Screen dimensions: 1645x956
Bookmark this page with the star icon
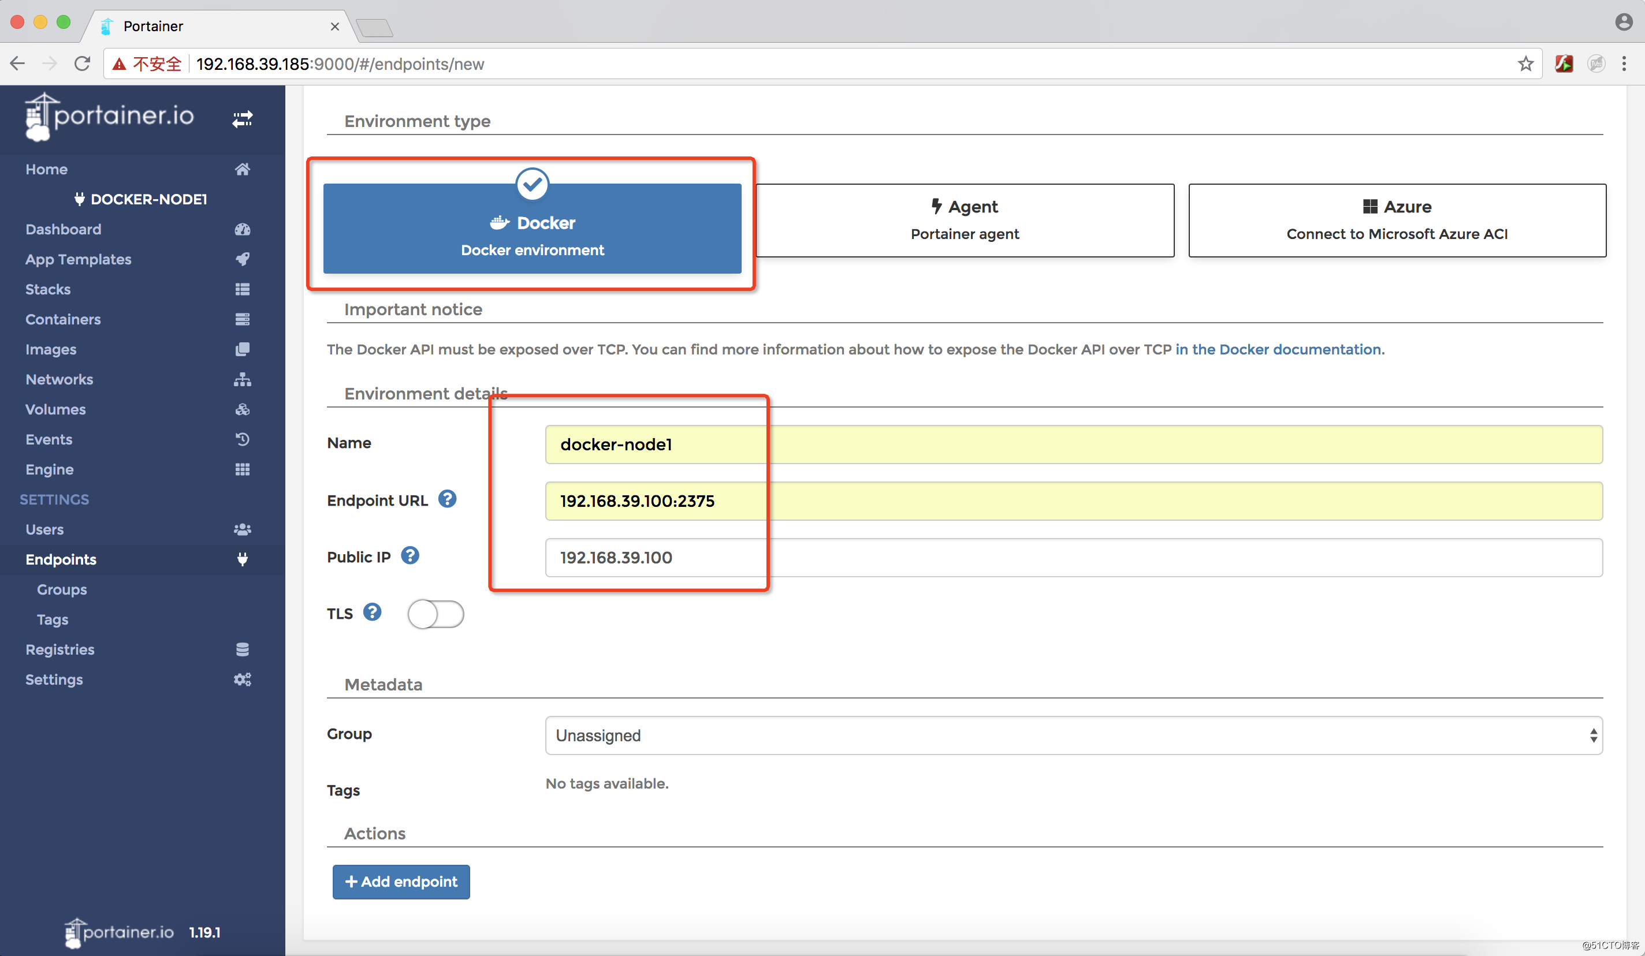click(1525, 64)
